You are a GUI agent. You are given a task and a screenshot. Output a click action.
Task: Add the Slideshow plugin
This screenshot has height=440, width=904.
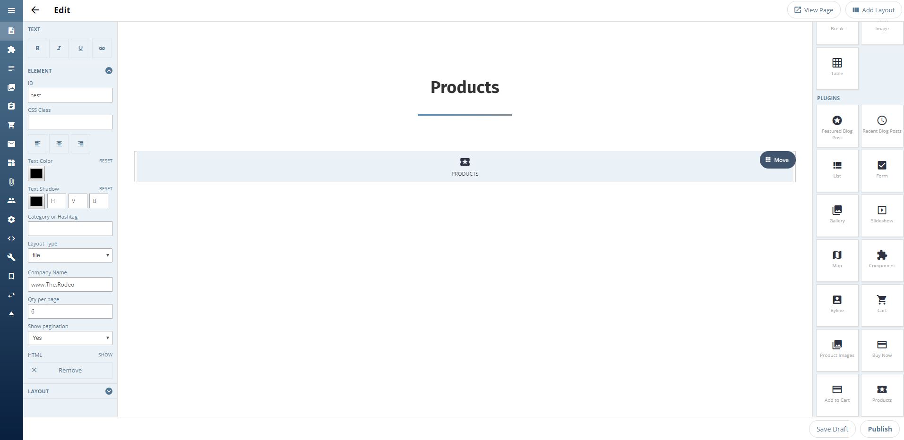point(882,215)
